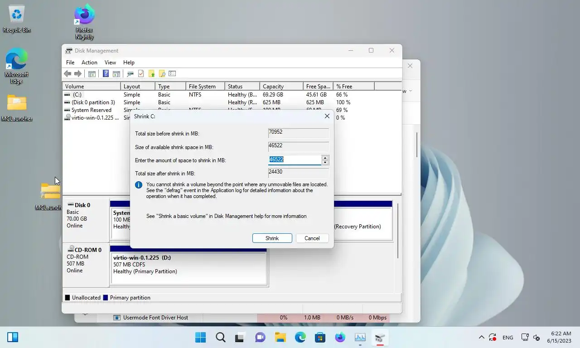The height and width of the screenshot is (348, 580).
Task: Toggle the Show/Hide Action Pane toolbar icon
Action: pyautogui.click(x=116, y=73)
